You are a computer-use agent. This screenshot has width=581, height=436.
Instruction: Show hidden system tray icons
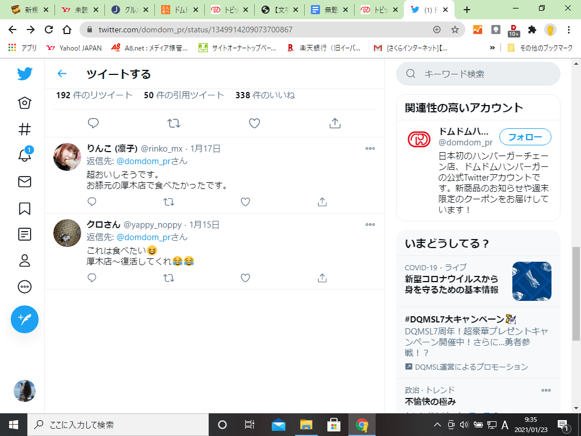[437, 425]
